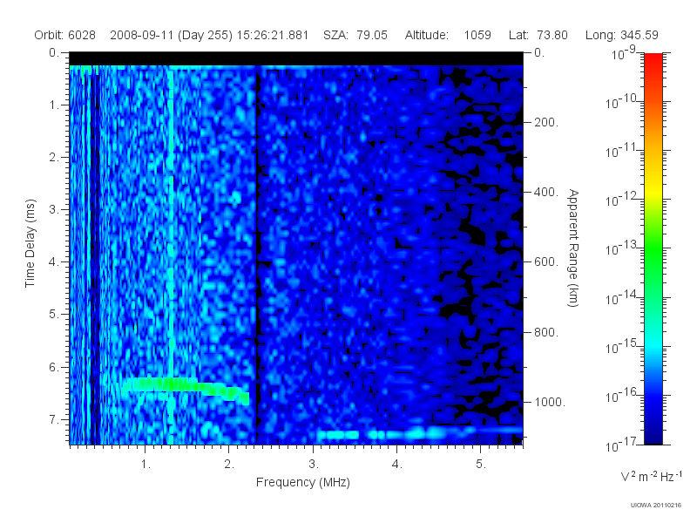
Task: Click the surface reflection trace near 4 MHz
Action: pyautogui.click(x=418, y=432)
